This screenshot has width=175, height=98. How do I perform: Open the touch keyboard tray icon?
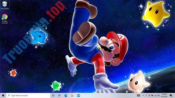(138, 95)
